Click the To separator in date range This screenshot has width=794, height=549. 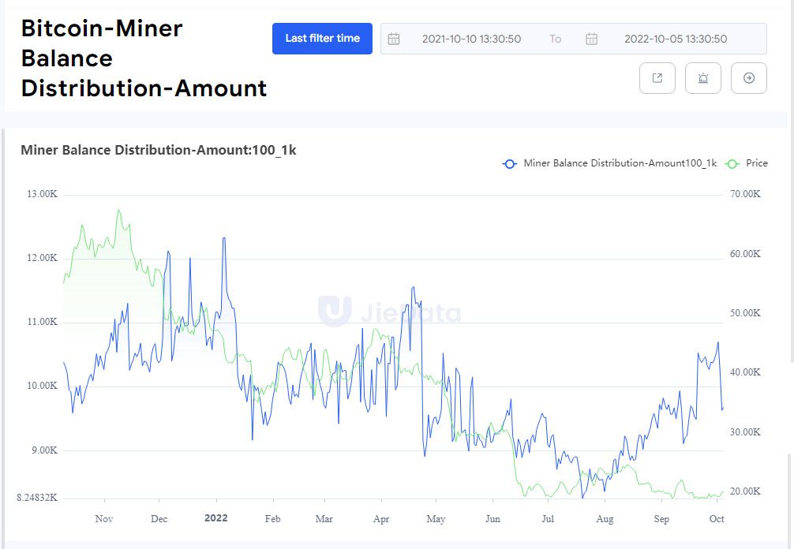tap(556, 39)
